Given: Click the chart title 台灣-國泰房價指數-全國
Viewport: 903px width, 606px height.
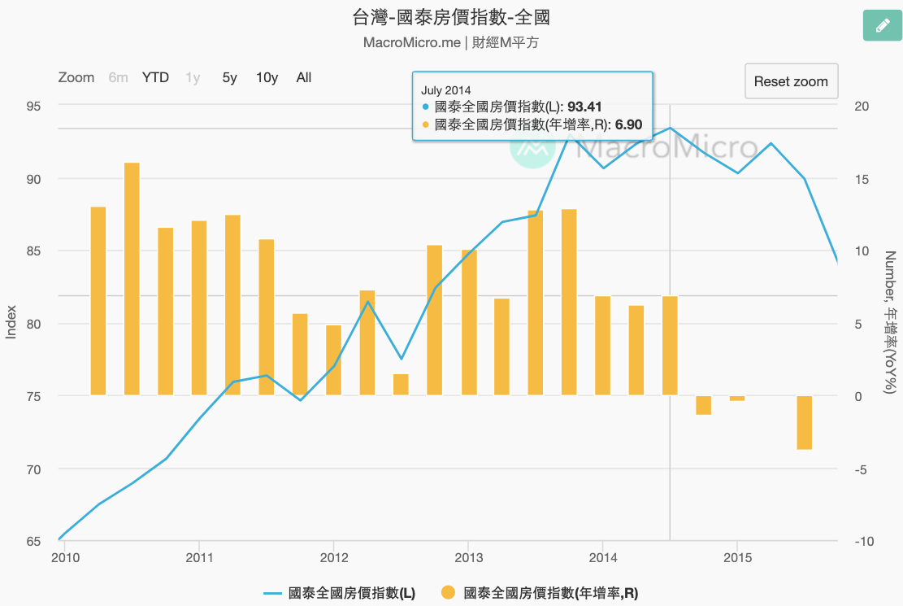Looking at the screenshot, I should [x=452, y=17].
